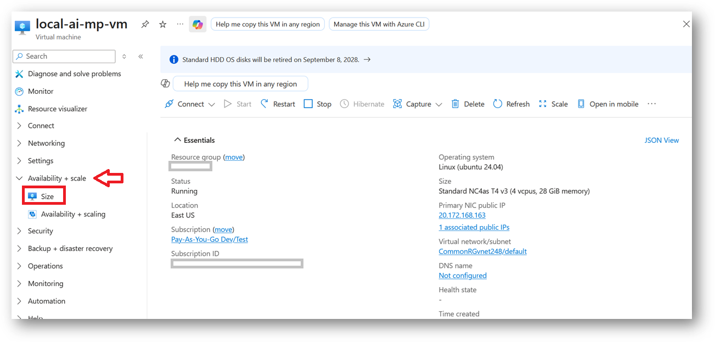Click the Hibernate toolbar button
The image size is (715, 342).
(x=362, y=104)
